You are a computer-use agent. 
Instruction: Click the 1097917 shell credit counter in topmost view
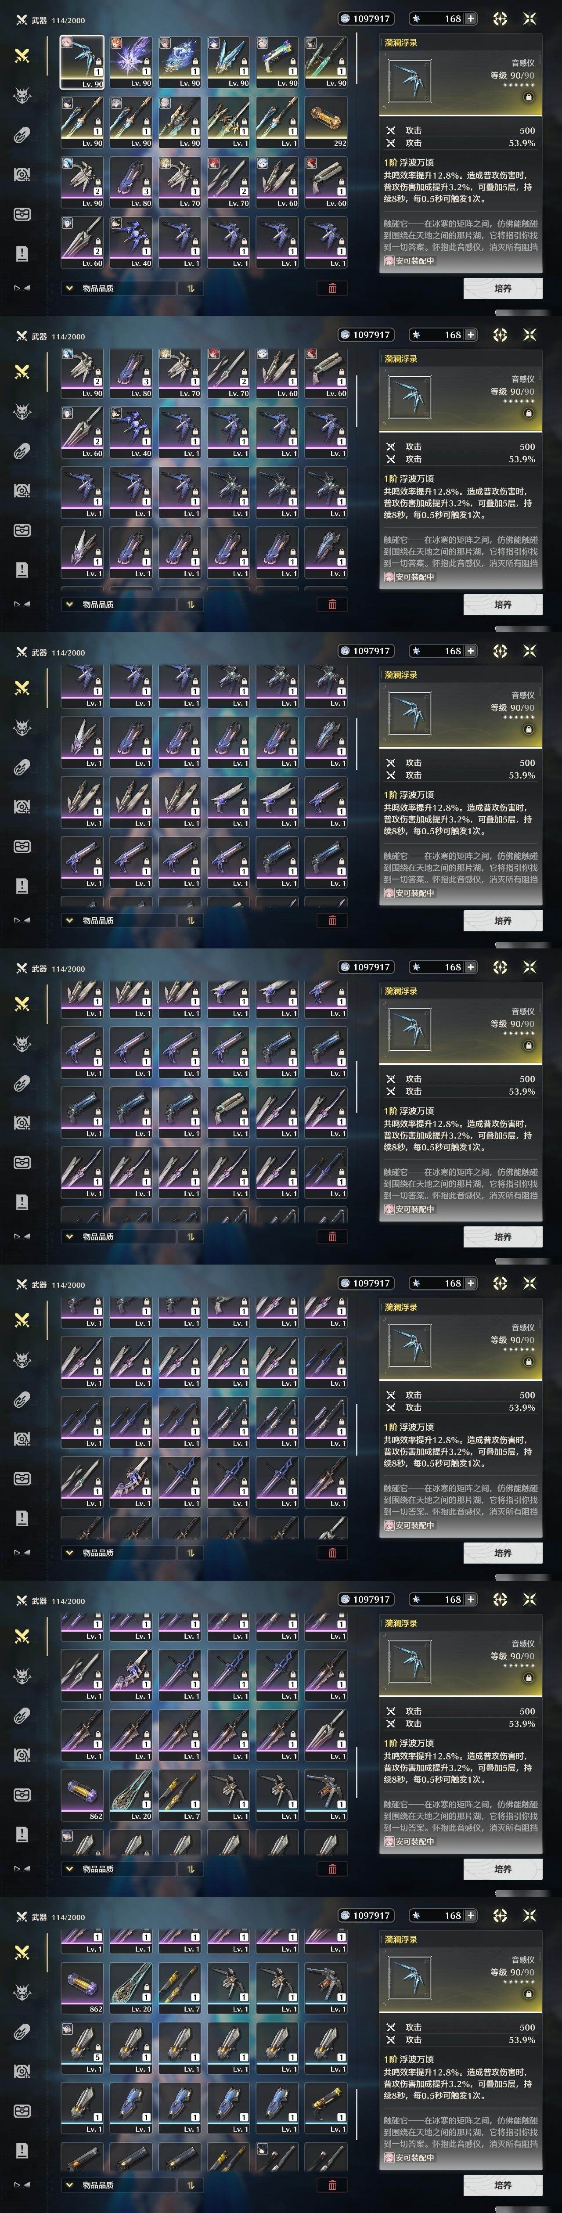tap(365, 18)
